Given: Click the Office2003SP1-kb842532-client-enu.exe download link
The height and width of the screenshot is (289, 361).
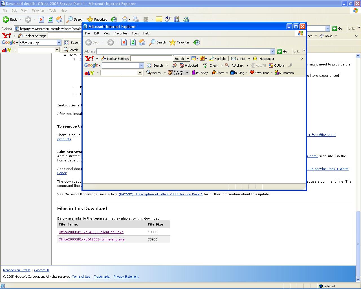Looking at the screenshot, I should click(x=91, y=232).
